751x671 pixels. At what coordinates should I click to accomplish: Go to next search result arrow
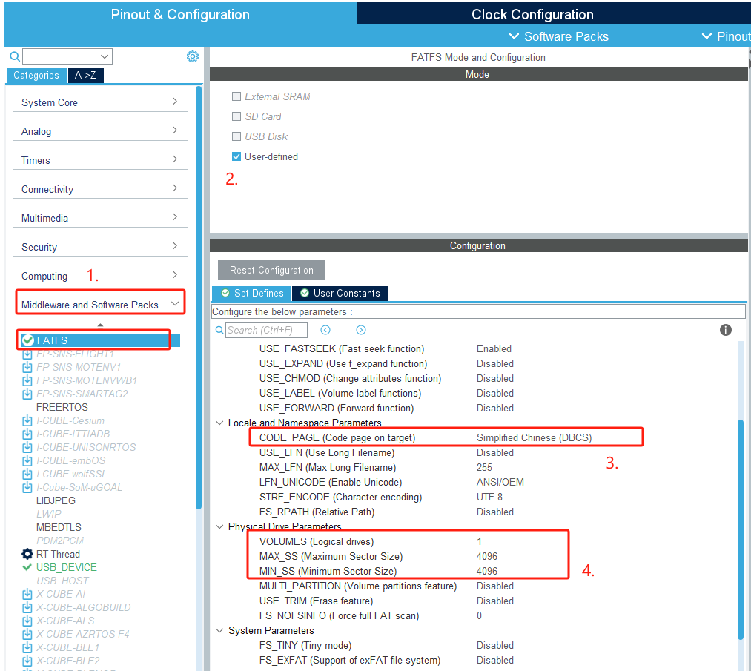point(361,330)
